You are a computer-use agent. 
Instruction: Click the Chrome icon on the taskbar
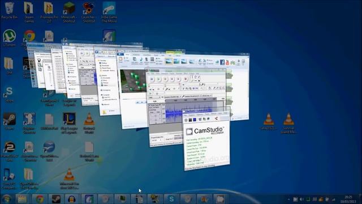coord(40,199)
